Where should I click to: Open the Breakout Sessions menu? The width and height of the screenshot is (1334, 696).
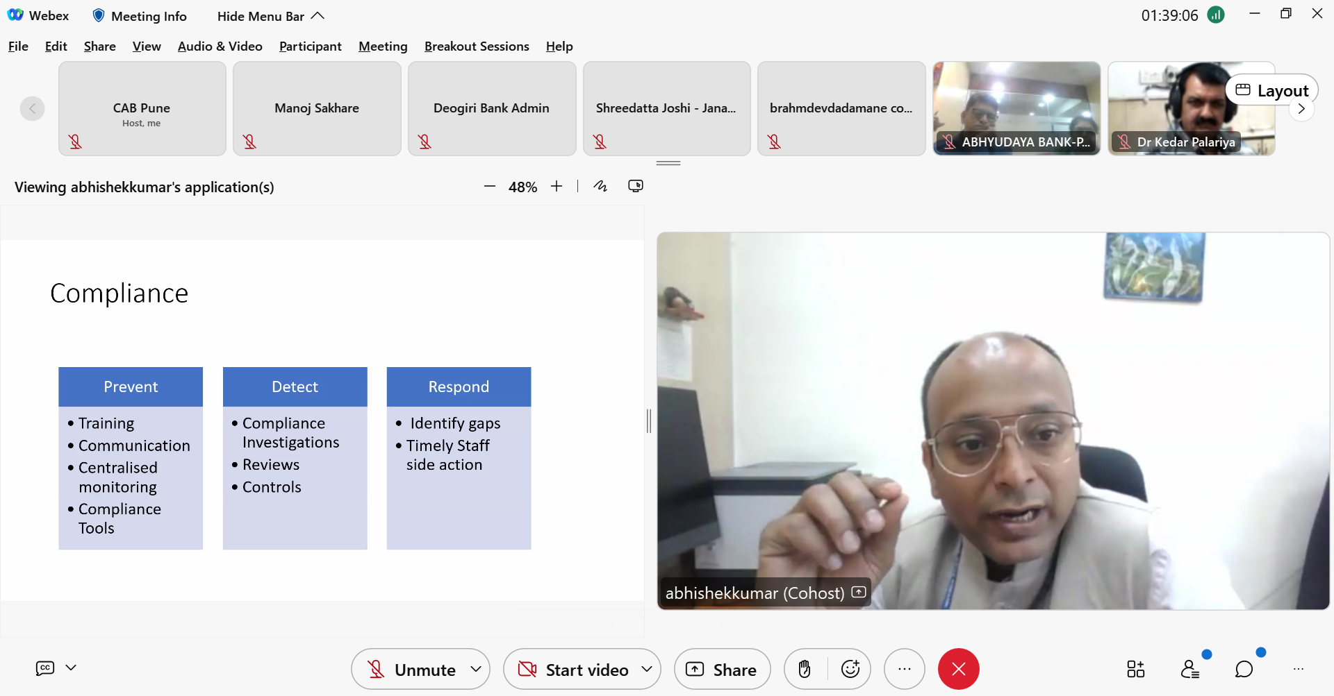477,46
